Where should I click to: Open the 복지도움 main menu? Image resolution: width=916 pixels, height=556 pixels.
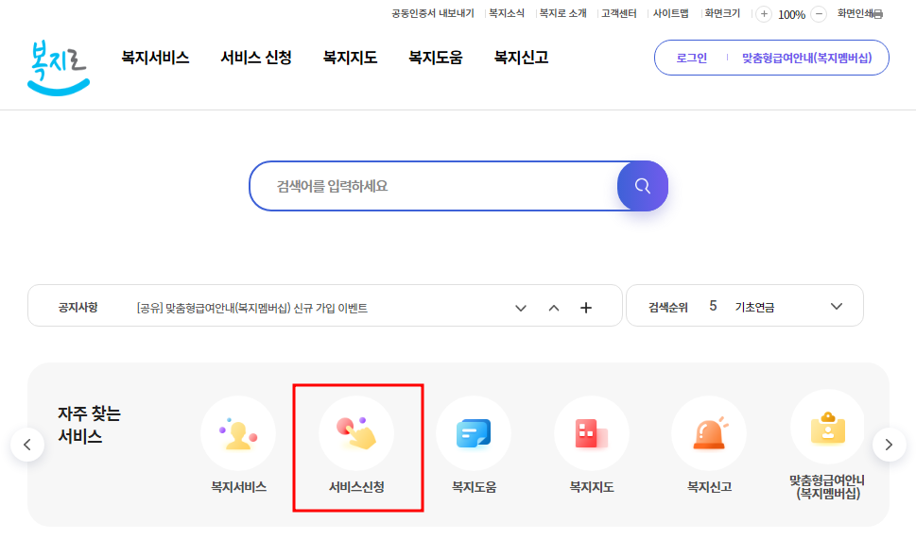[435, 58]
